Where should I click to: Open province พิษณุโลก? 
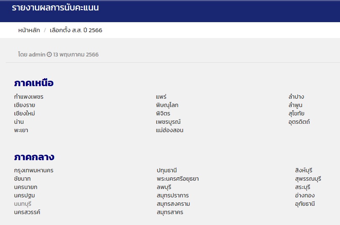click(x=167, y=105)
